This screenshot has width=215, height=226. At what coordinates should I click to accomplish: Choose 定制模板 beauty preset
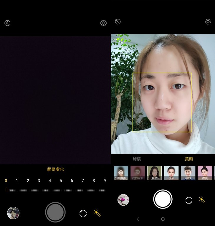pyautogui.click(x=121, y=173)
